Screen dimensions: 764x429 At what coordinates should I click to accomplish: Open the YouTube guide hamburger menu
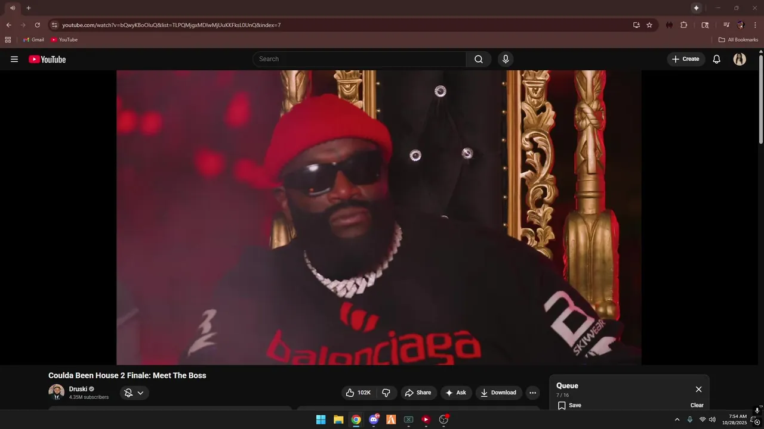tap(14, 59)
